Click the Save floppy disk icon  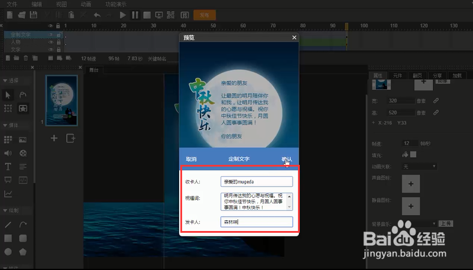34,15
